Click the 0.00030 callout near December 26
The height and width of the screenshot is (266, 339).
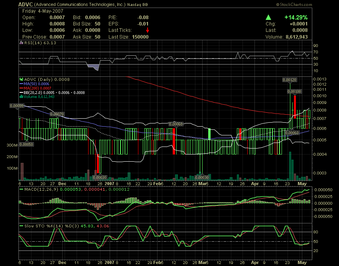(100, 178)
